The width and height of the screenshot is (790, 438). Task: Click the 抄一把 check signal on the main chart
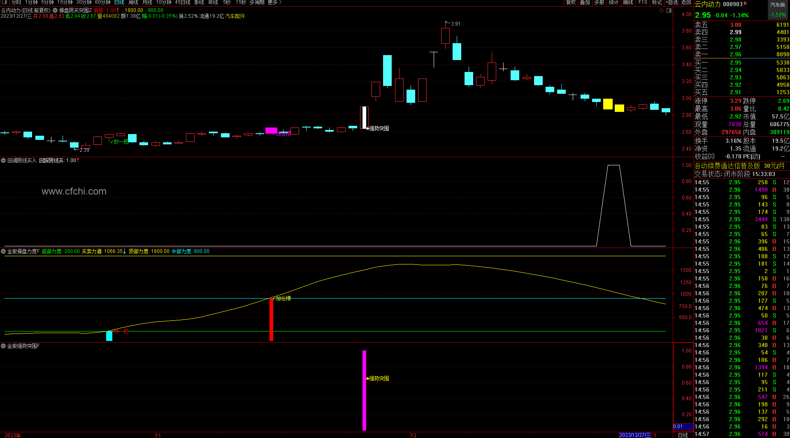pyautogui.click(x=120, y=141)
